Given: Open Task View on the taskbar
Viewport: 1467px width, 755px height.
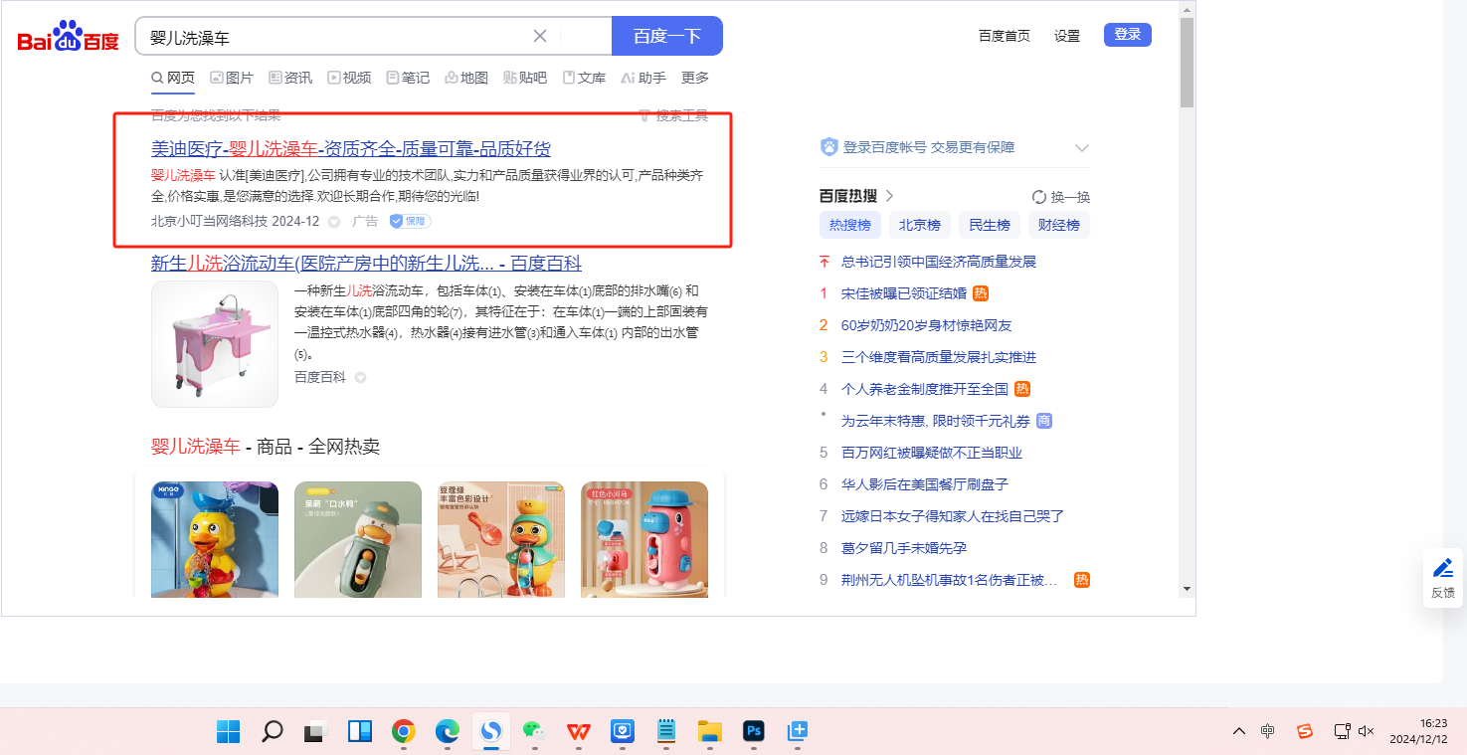Looking at the screenshot, I should [316, 732].
